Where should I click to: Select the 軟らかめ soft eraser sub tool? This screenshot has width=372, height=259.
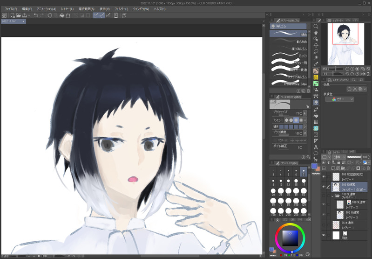[289, 42]
